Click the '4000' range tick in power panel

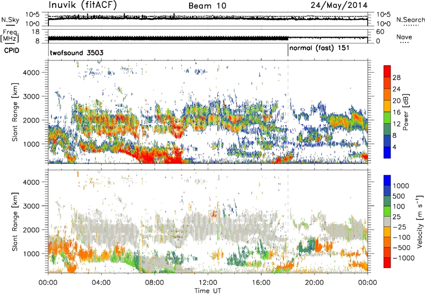(31, 73)
